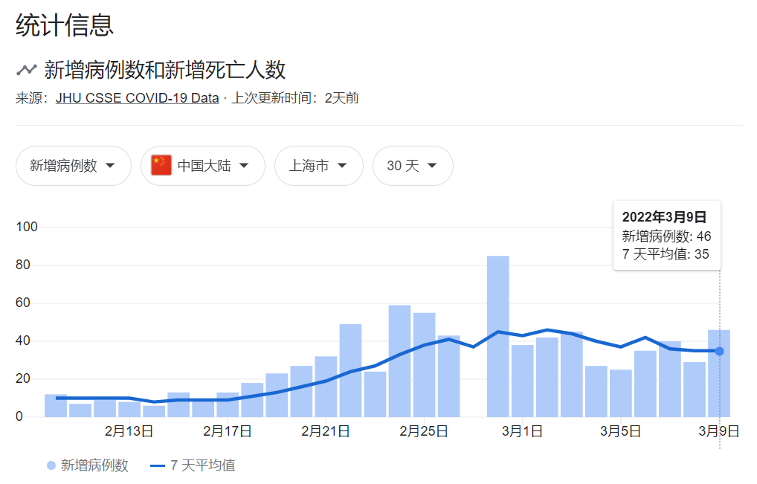
Task: Click the 2月21日 axis label
Action: tap(326, 431)
